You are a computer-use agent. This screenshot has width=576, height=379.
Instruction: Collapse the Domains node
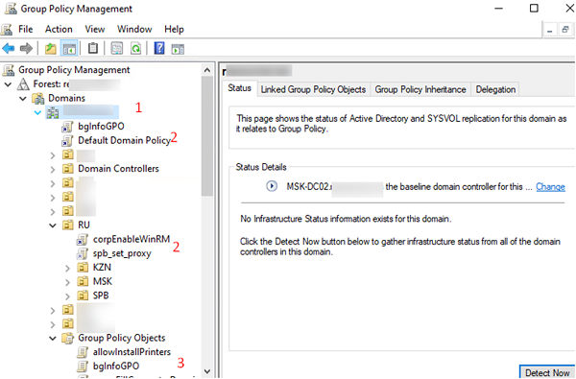click(23, 99)
